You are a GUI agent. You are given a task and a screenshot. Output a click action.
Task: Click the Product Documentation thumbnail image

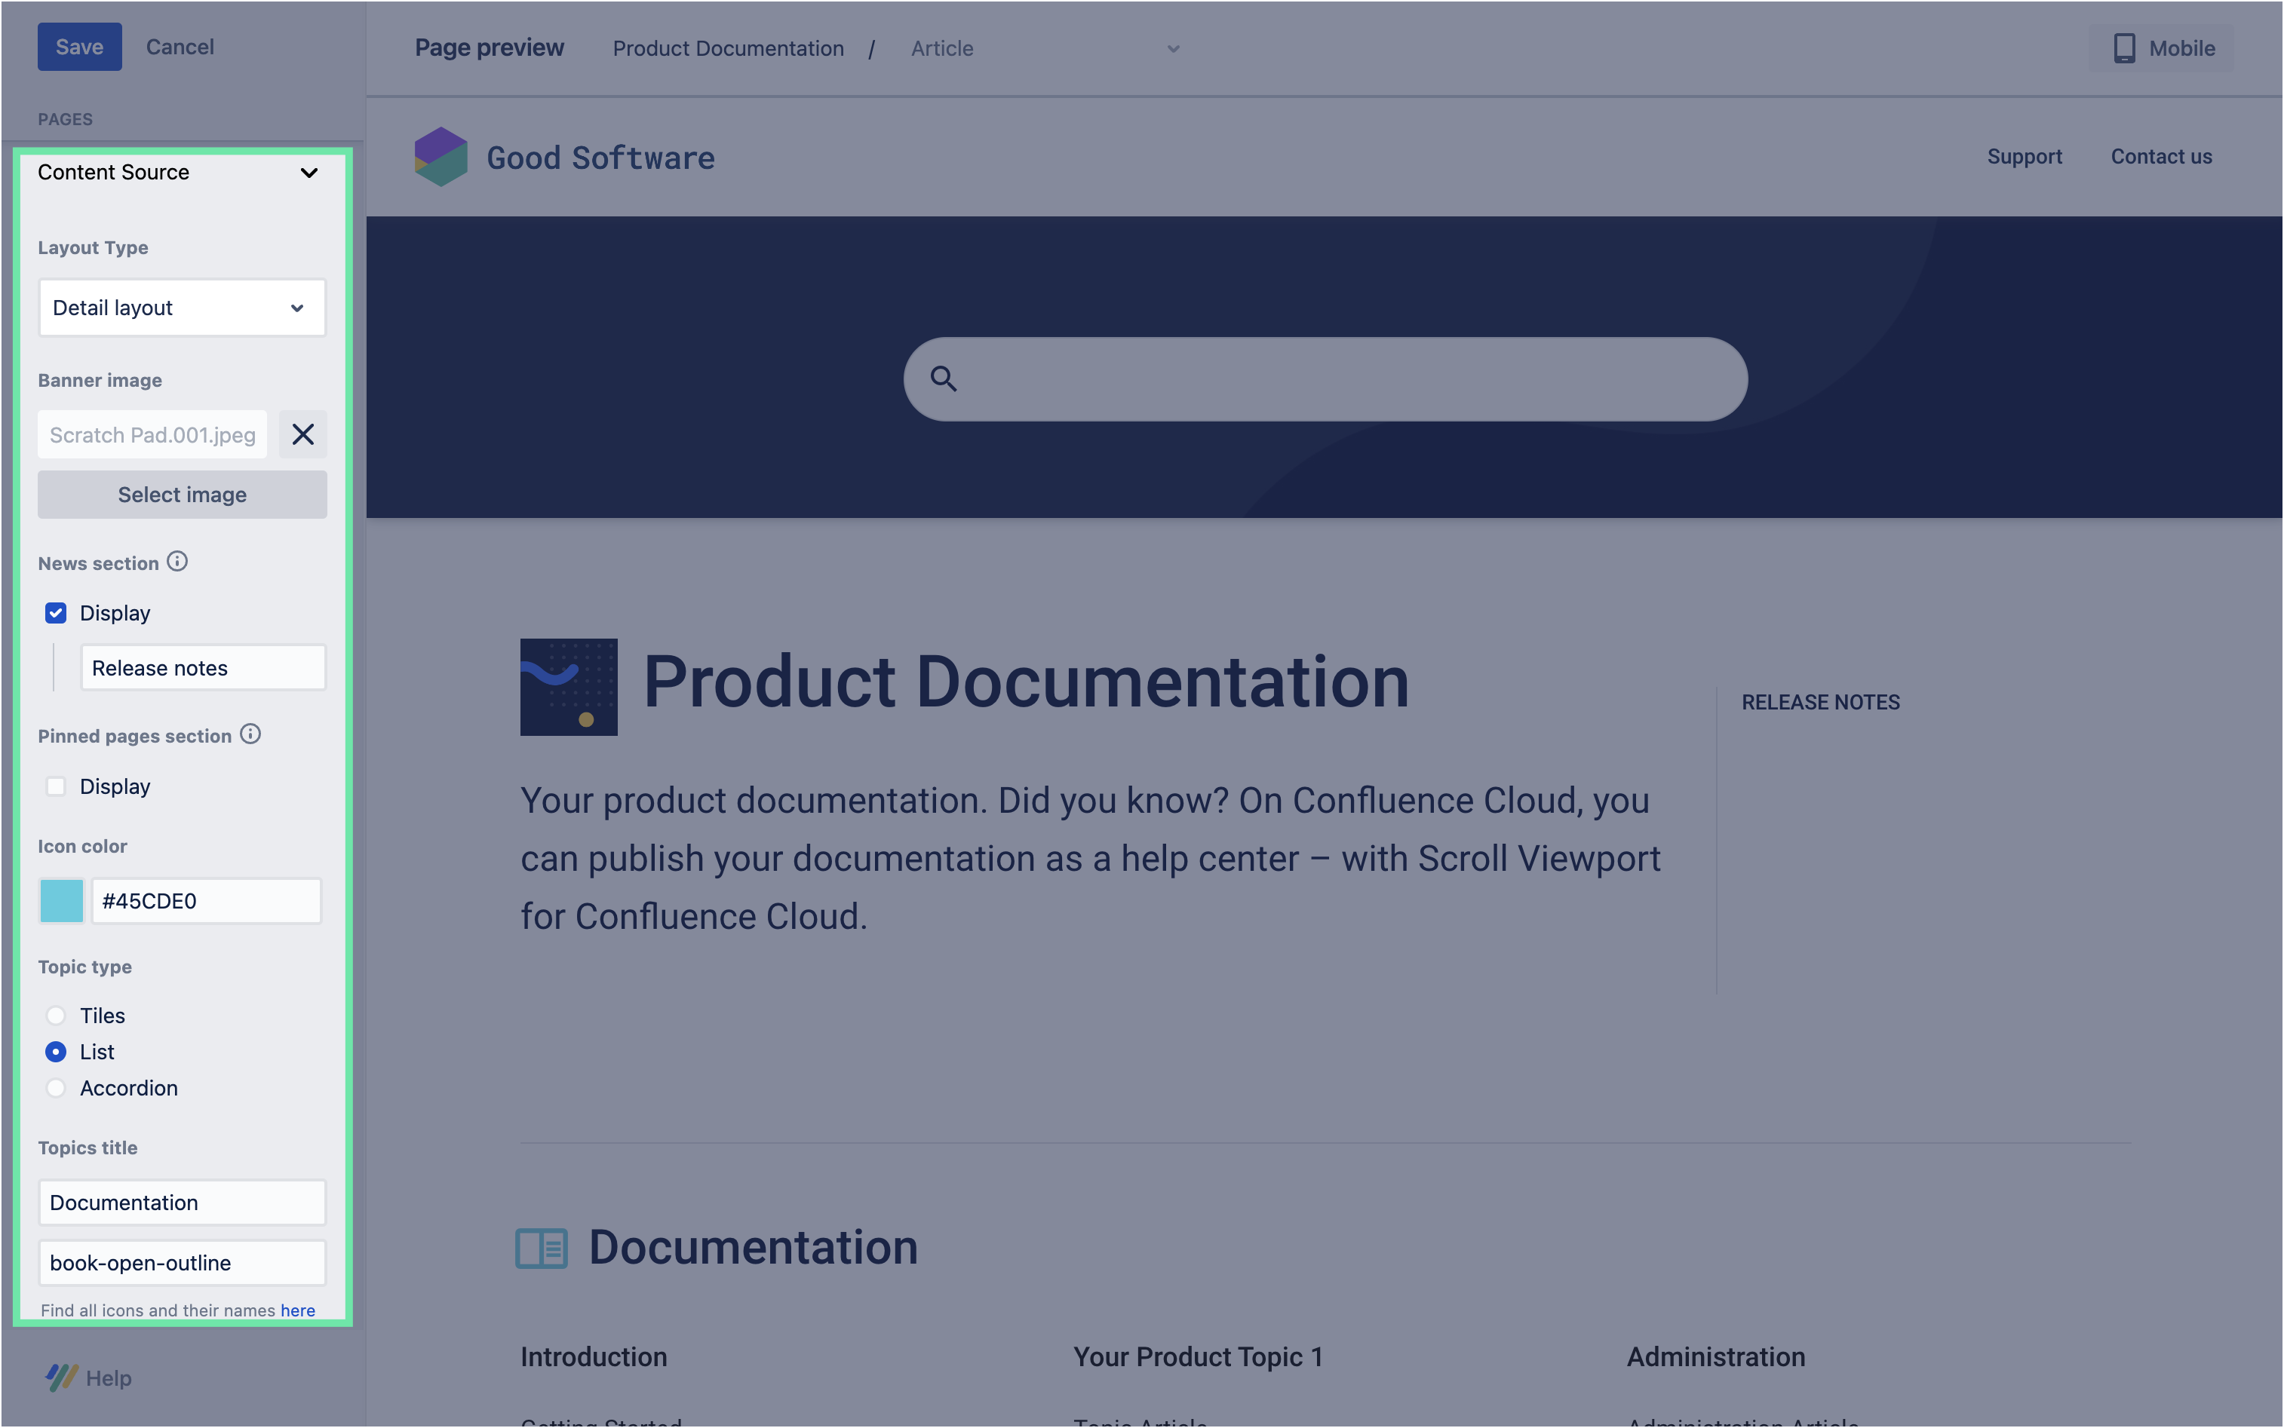569,687
